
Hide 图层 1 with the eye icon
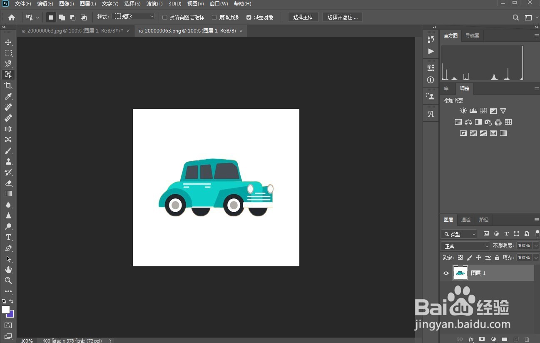(446, 273)
